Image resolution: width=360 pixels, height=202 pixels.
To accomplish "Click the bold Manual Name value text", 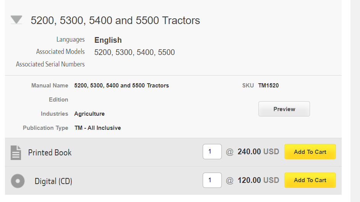I will click(121, 86).
